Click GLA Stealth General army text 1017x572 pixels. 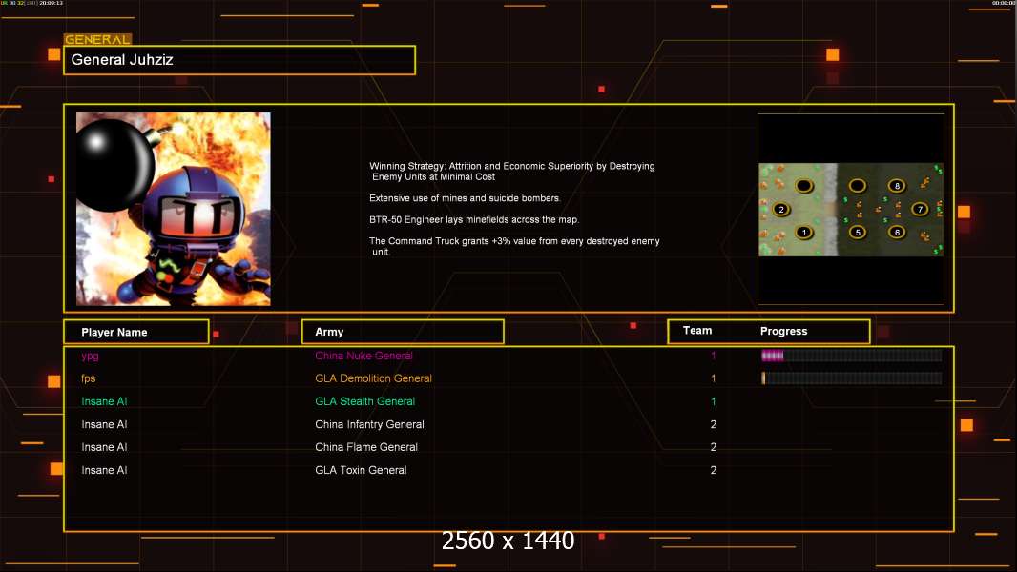tap(365, 401)
